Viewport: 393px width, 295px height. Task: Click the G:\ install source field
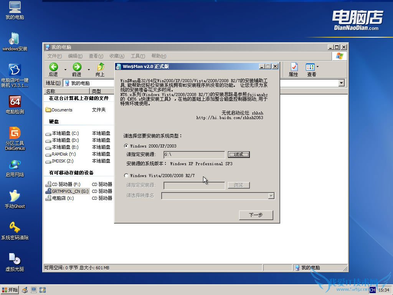point(194,155)
